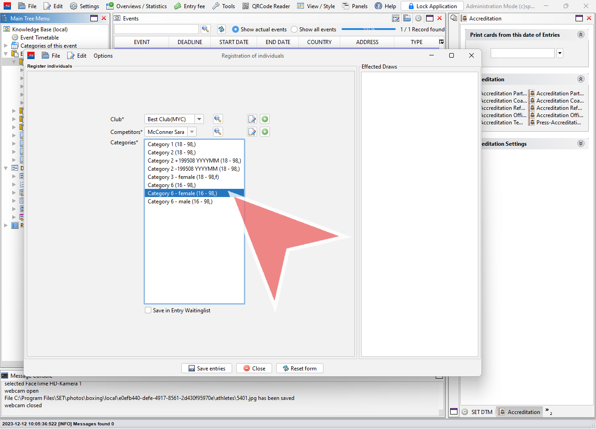Click the green add competitor icon
The width and height of the screenshot is (596, 429).
click(265, 132)
